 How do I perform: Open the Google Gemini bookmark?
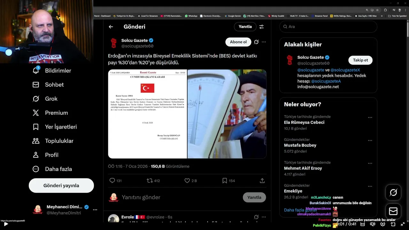(233, 16)
